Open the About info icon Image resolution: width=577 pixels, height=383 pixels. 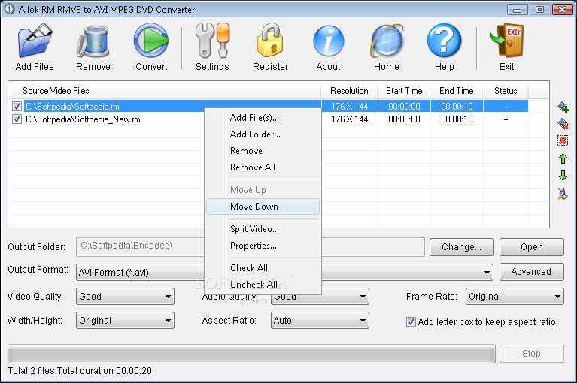(x=328, y=41)
